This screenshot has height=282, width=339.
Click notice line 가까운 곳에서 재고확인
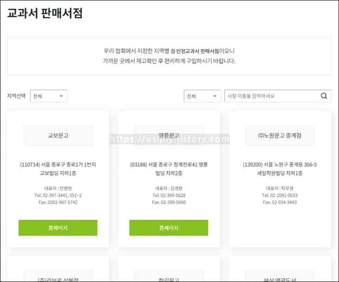[x=130, y=61]
